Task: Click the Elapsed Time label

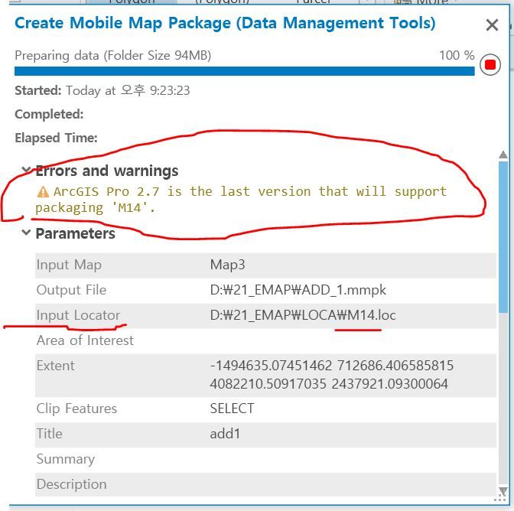Action: tap(56, 138)
